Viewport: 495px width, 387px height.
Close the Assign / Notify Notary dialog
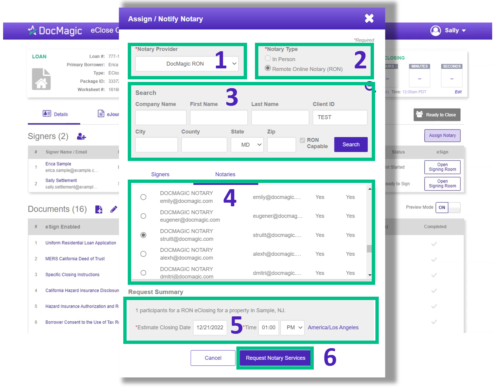[369, 19]
